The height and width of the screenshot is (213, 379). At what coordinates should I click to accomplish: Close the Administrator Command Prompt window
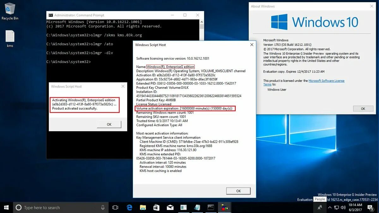click(197, 15)
